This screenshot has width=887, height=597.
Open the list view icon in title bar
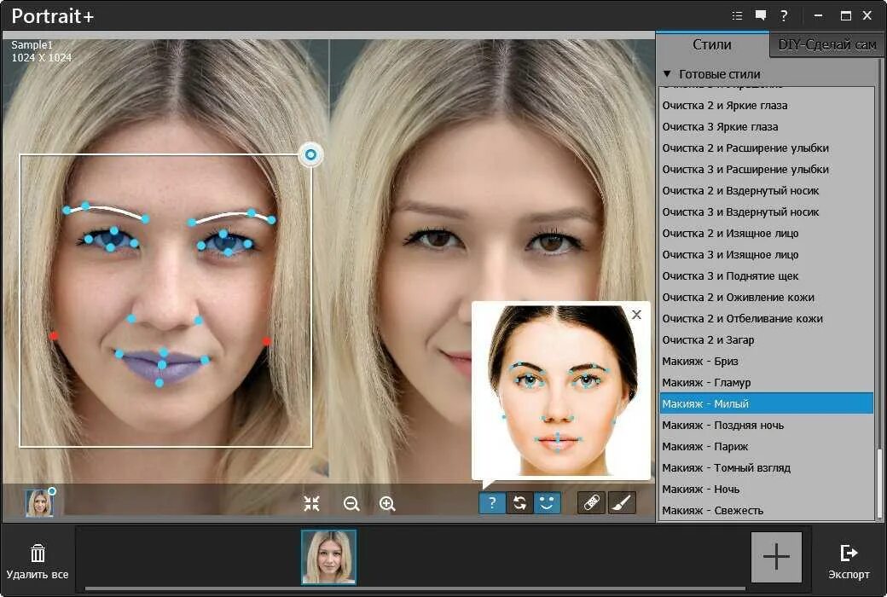737,16
